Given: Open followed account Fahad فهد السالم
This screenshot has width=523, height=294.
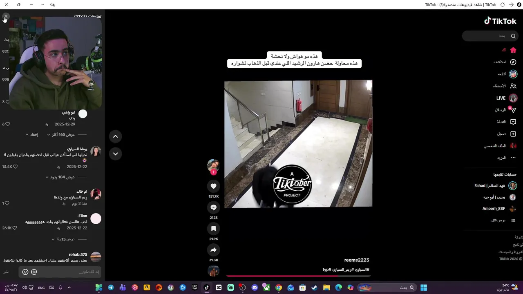Looking at the screenshot, I should click(495, 186).
